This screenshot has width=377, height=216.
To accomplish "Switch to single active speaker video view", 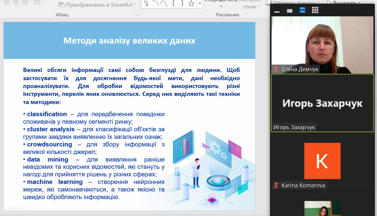I will [x=290, y=11].
